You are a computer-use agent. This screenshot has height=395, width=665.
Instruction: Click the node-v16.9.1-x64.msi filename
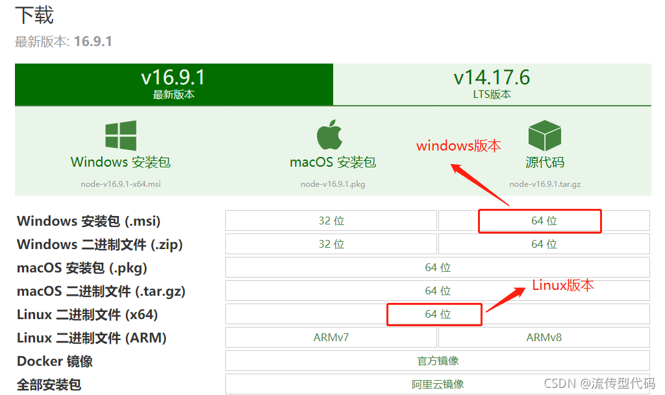(121, 184)
